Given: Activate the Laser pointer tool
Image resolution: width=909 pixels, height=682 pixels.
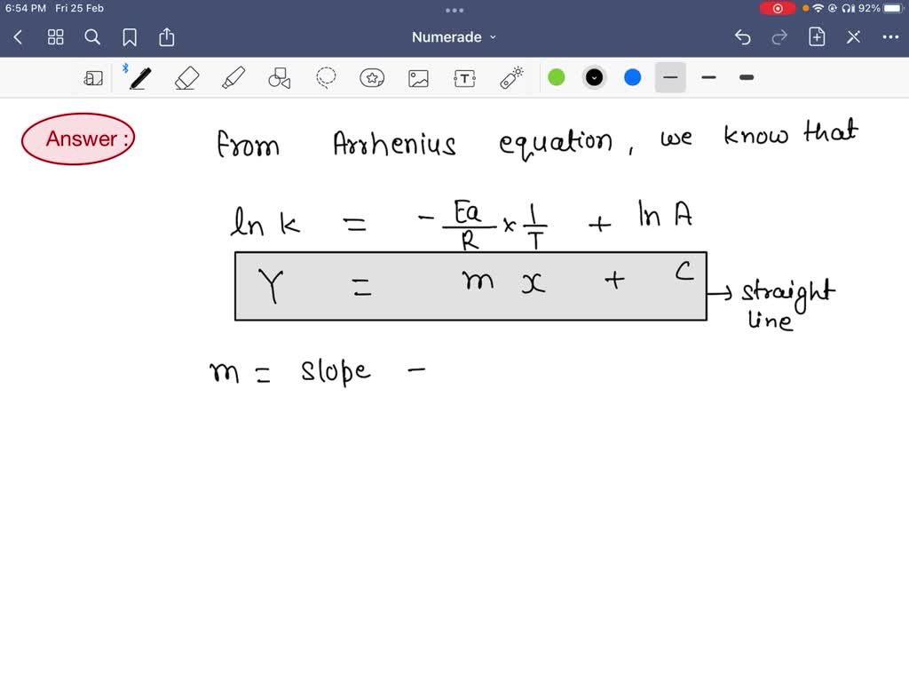Looking at the screenshot, I should tap(510, 77).
